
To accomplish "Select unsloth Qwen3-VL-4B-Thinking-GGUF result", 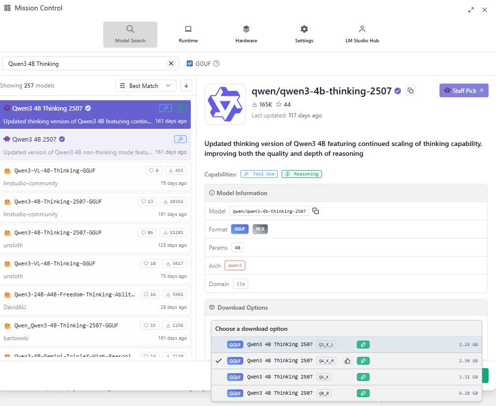I will (95, 269).
